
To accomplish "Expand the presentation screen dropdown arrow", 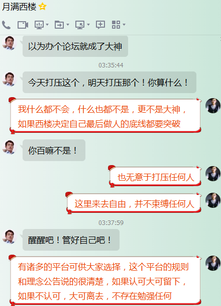I will [47, 25].
